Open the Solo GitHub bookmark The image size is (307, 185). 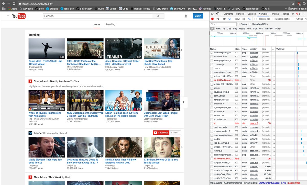pyautogui.click(x=39, y=9)
